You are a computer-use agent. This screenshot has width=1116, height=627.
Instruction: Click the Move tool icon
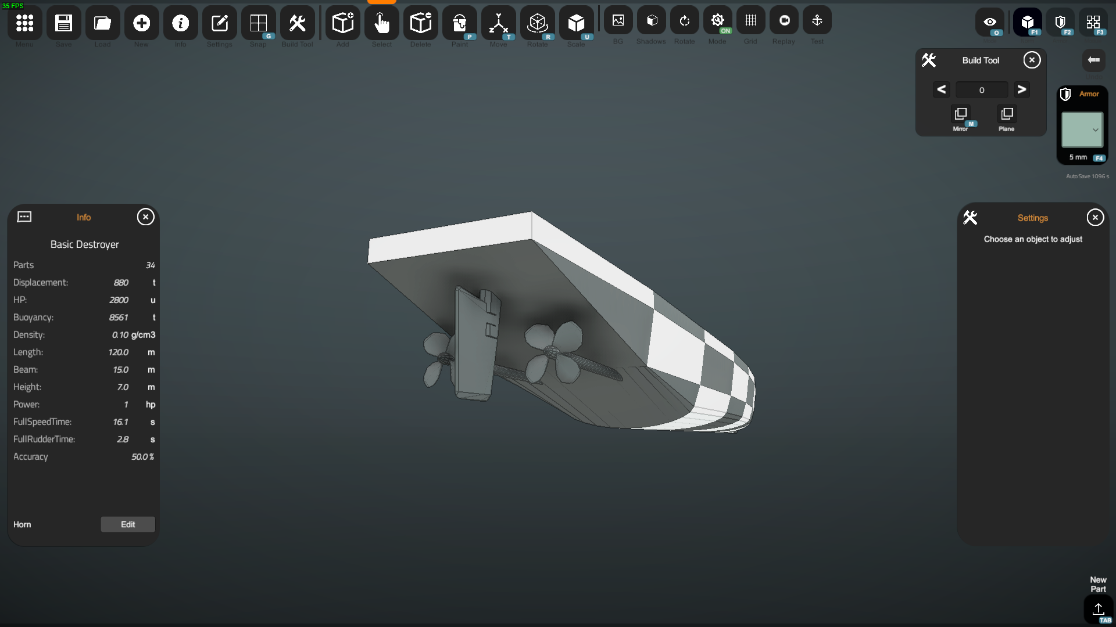(498, 23)
